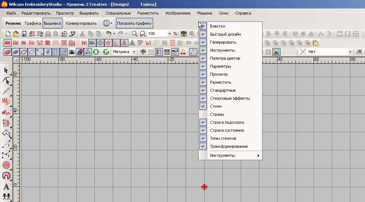Select the arrow Select Object tool
Screen dimensions: 365x202
(x=6, y=70)
